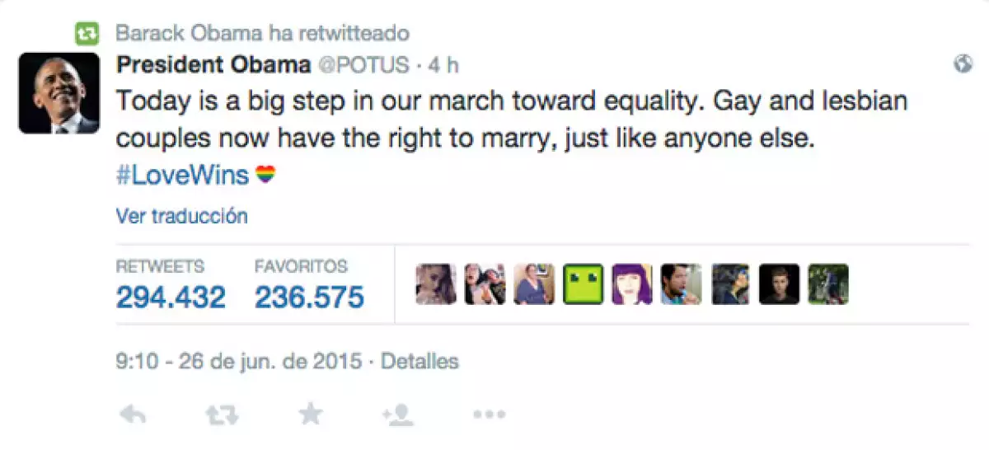
Task: Click the globe icon at top right
Action: [963, 65]
